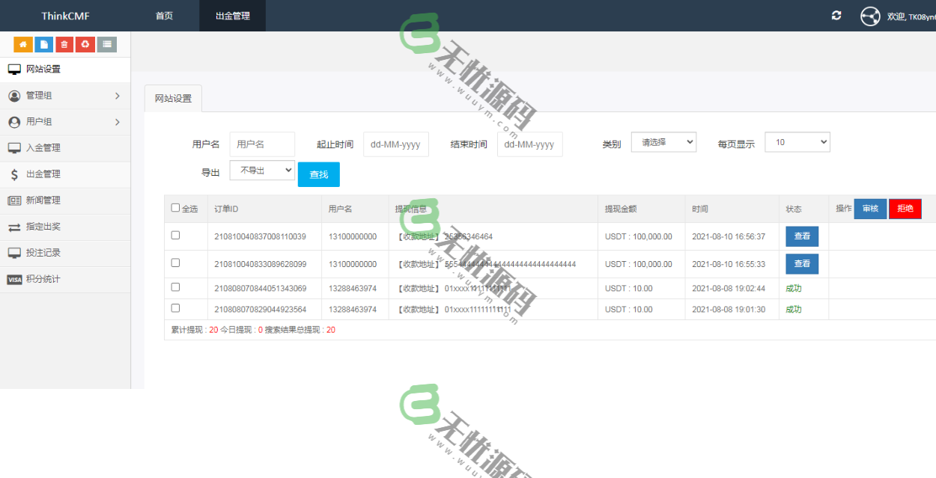
Task: Open the 每页显示 dropdown showing 10
Action: [x=797, y=142]
